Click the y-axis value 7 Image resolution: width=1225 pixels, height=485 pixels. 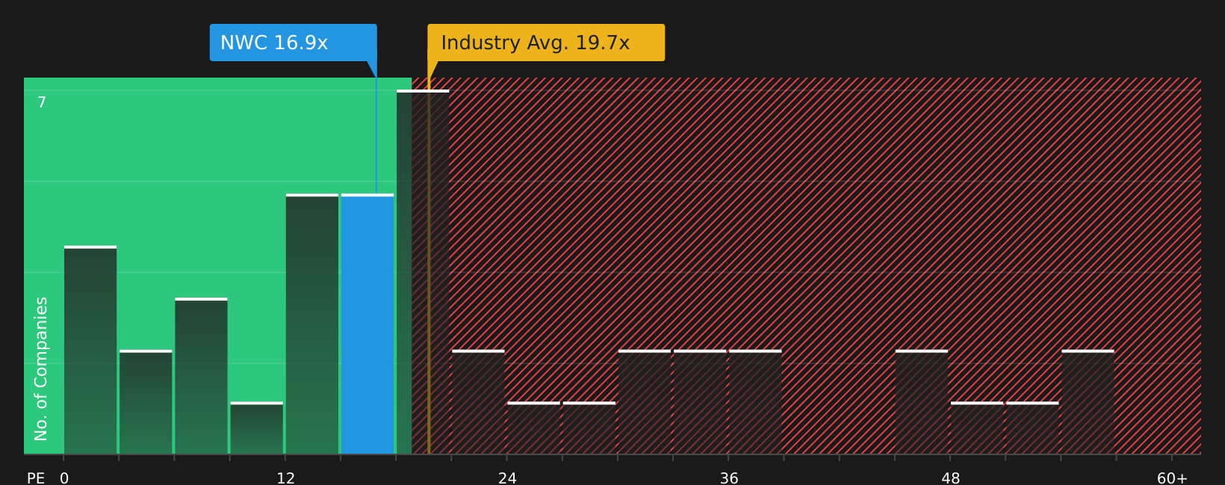pos(42,103)
